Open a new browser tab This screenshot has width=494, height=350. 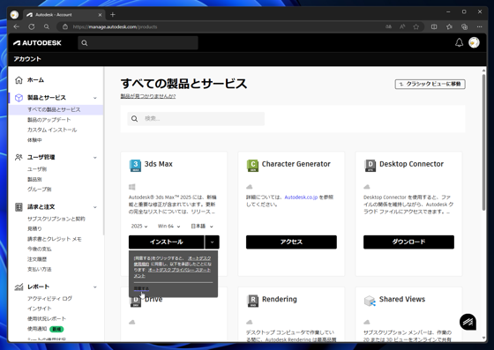(x=113, y=14)
